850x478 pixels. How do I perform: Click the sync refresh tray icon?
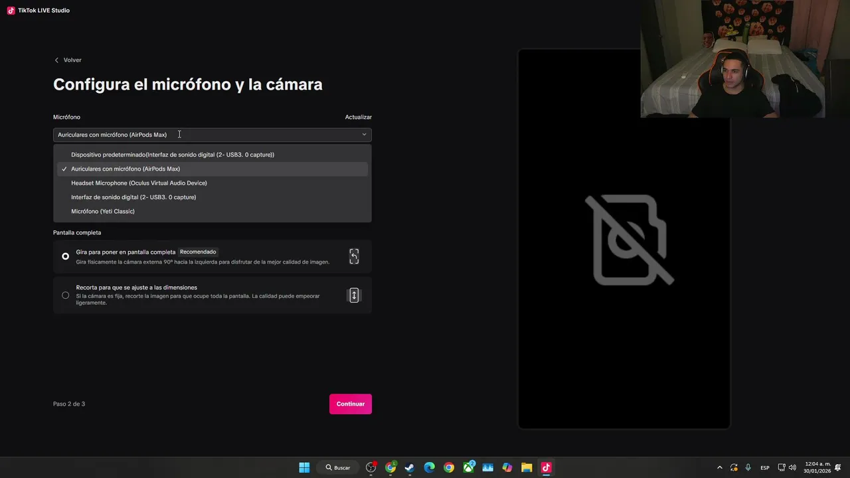coord(734,467)
